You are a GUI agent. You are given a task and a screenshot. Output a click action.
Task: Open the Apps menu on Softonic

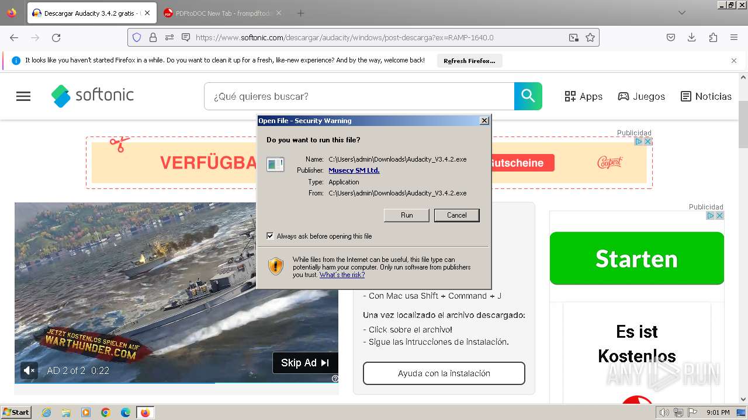(x=583, y=96)
